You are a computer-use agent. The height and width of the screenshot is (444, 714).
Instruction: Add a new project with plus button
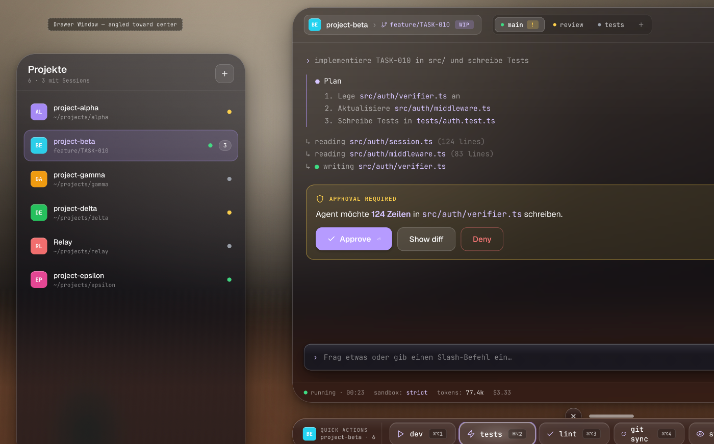pyautogui.click(x=224, y=73)
